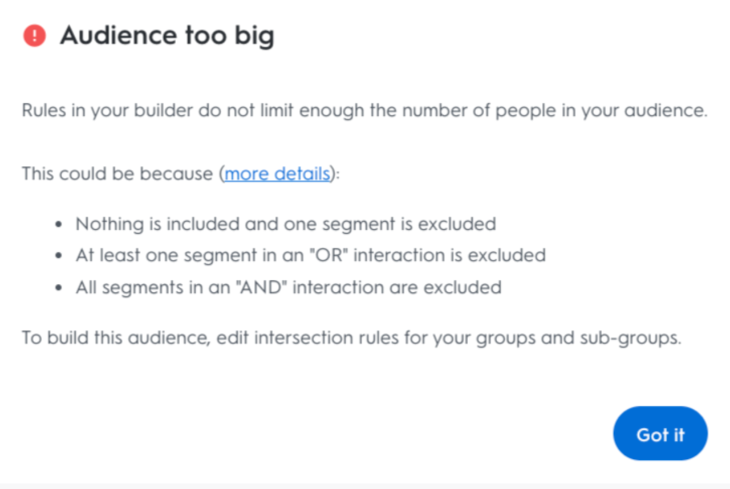Click the "All segments in an AND" bullet text
The height and width of the screenshot is (489, 730).
(x=288, y=287)
